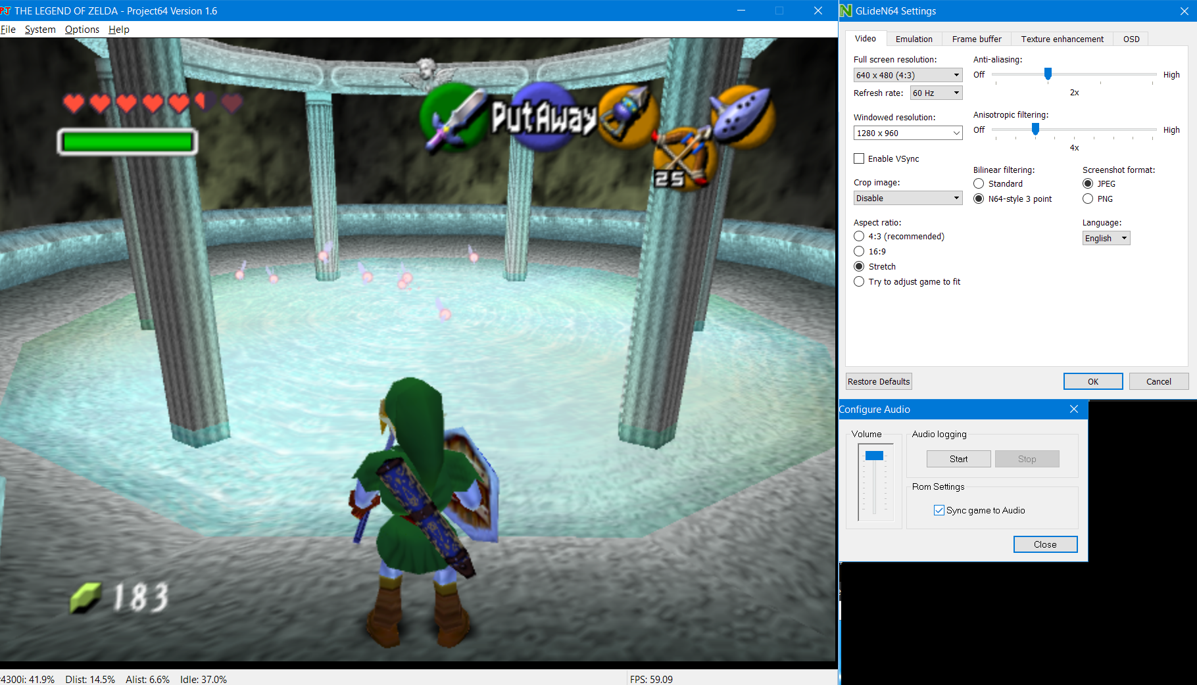Screen dimensions: 1197x685
Task: Close the GLideN64 Settings window
Action: click(1184, 11)
